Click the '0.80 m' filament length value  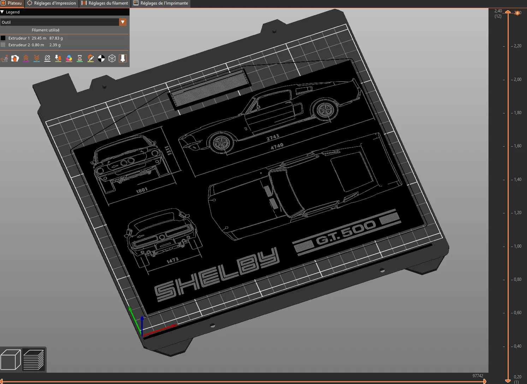[x=38, y=45]
